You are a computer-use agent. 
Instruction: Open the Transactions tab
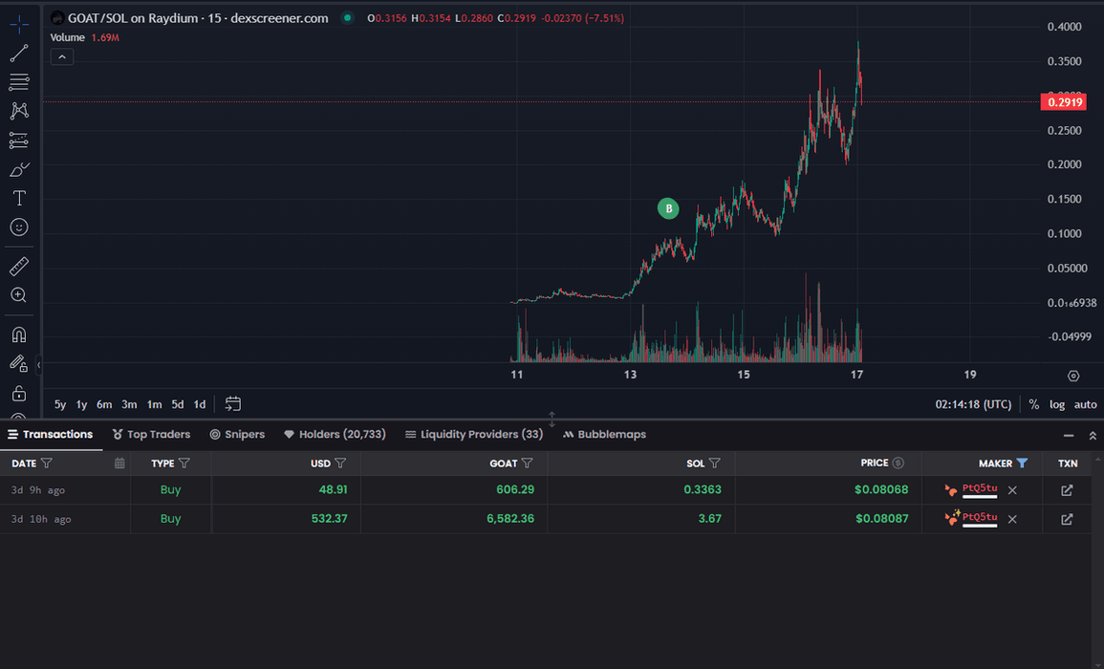(x=51, y=435)
